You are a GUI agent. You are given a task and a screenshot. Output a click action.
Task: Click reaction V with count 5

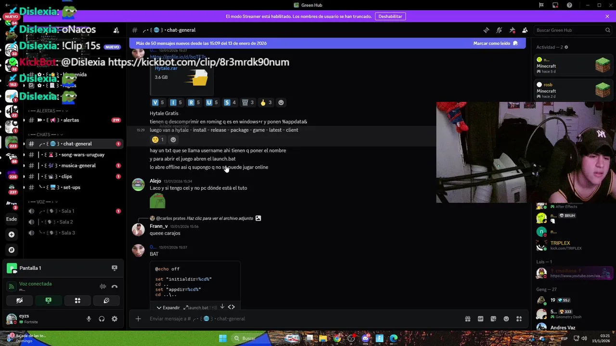click(158, 102)
